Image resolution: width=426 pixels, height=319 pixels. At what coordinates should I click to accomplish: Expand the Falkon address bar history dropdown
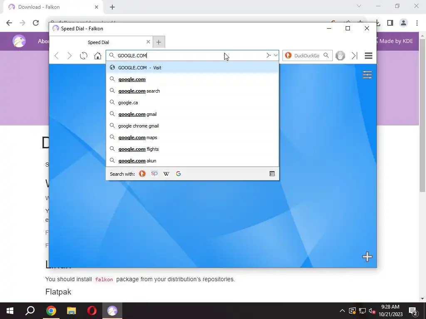click(276, 55)
